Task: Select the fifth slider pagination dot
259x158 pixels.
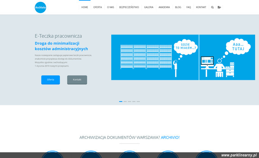Action: [138, 102]
